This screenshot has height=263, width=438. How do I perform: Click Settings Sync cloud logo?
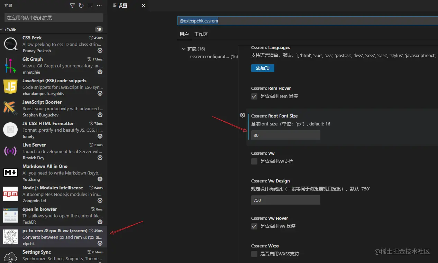pyautogui.click(x=10, y=257)
